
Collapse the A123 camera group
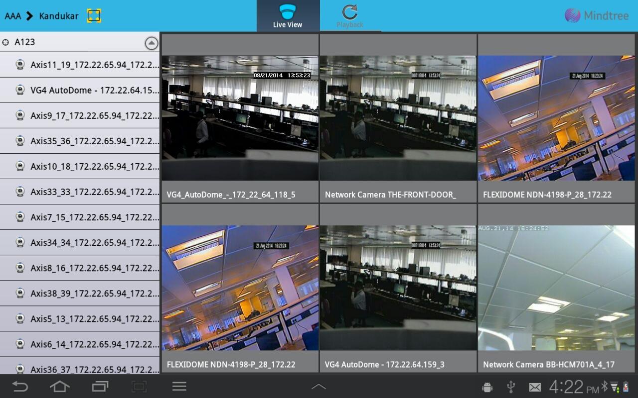tap(152, 43)
